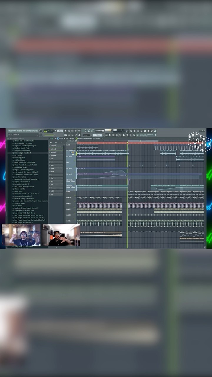Open the OPTIONS menu
This screenshot has width=212, height=377.
click(x=28, y=130)
